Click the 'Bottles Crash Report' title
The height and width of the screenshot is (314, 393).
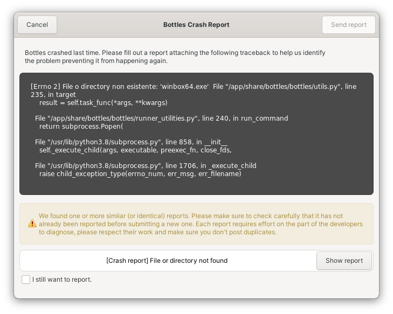click(x=196, y=25)
